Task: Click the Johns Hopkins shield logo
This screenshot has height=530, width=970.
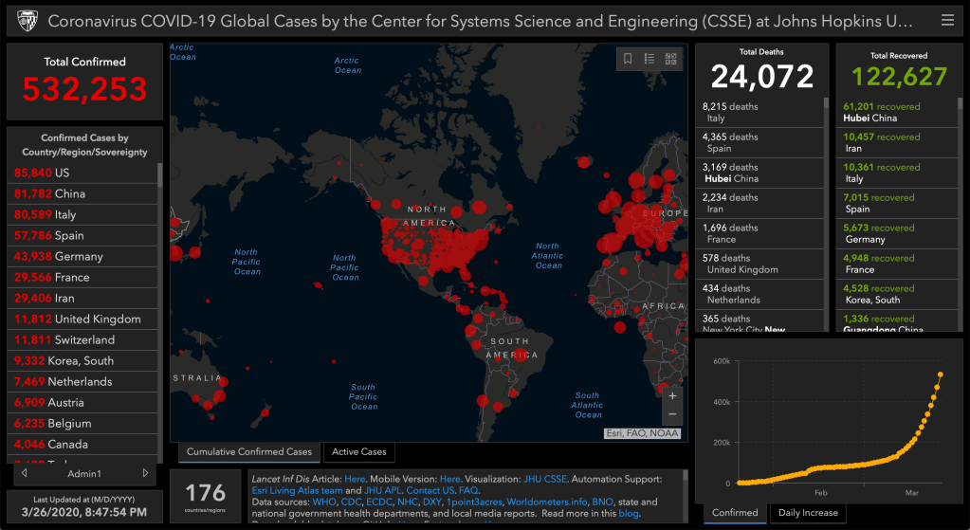Action: (x=27, y=20)
